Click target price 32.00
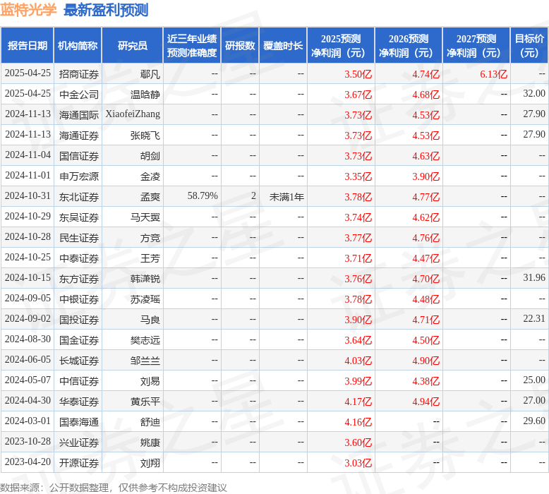The height and width of the screenshot is (494, 549). pos(534,93)
